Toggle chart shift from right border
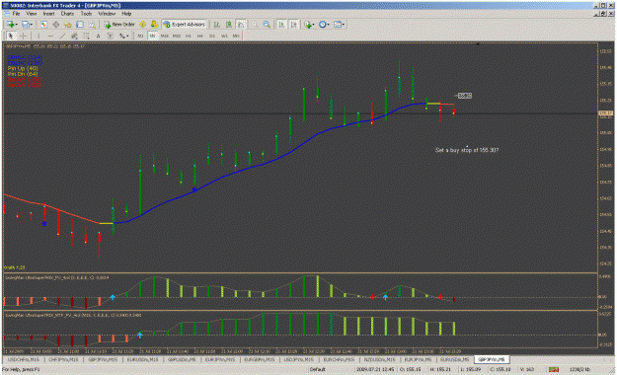The width and height of the screenshot is (617, 375). pyautogui.click(x=294, y=25)
